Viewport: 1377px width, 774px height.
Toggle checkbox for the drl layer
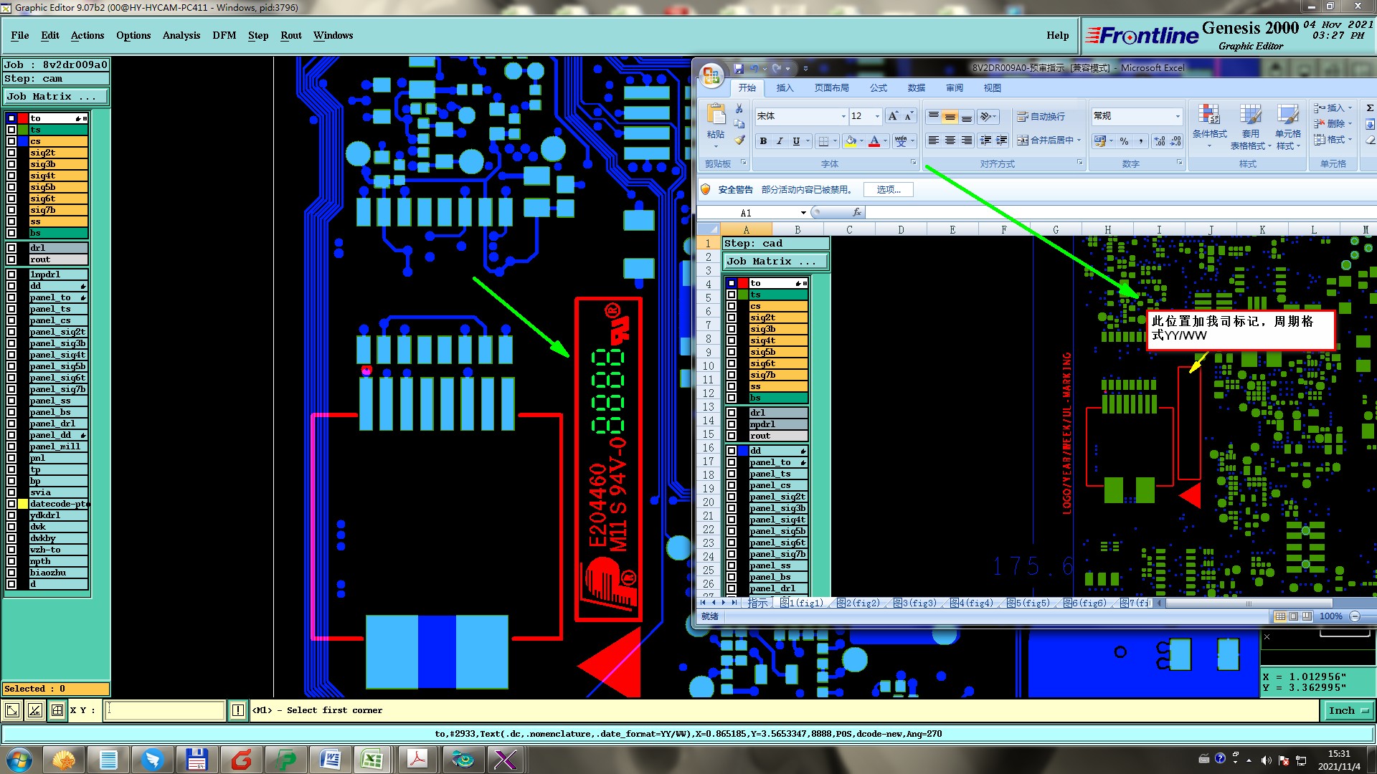tap(11, 248)
